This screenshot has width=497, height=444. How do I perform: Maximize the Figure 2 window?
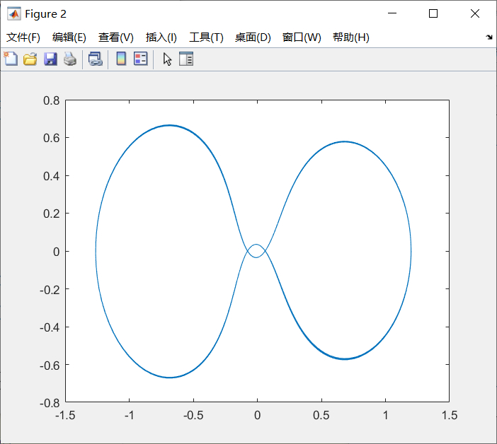tap(433, 13)
